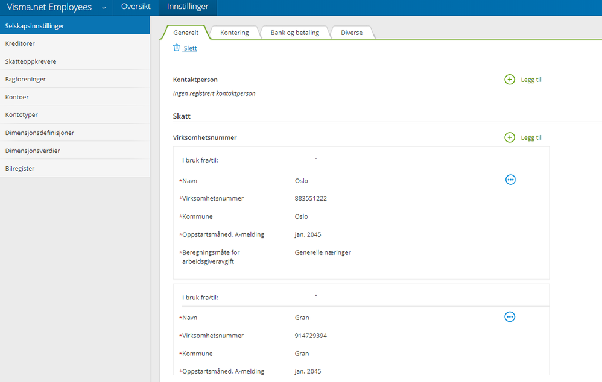Image resolution: width=602 pixels, height=382 pixels.
Task: Click plus icon to add Kontaktperson
Action: pos(510,80)
